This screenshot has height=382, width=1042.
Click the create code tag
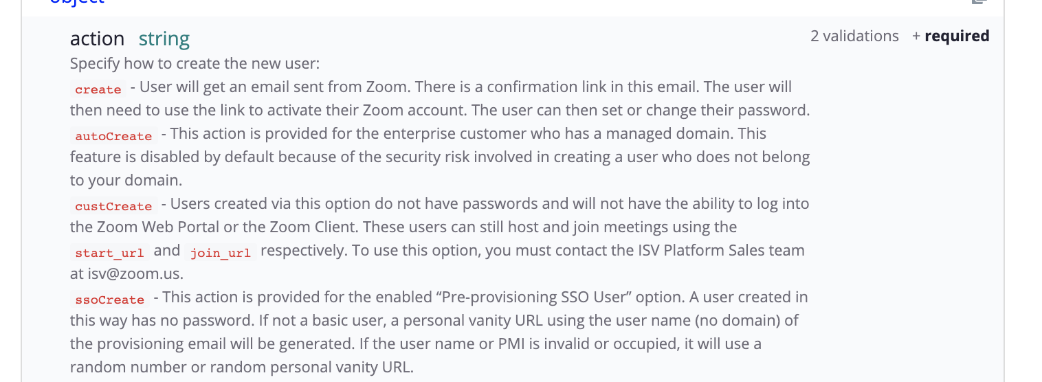tap(98, 89)
